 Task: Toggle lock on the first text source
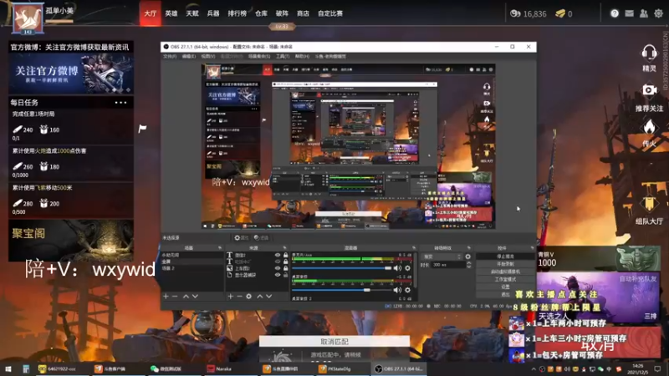(285, 255)
